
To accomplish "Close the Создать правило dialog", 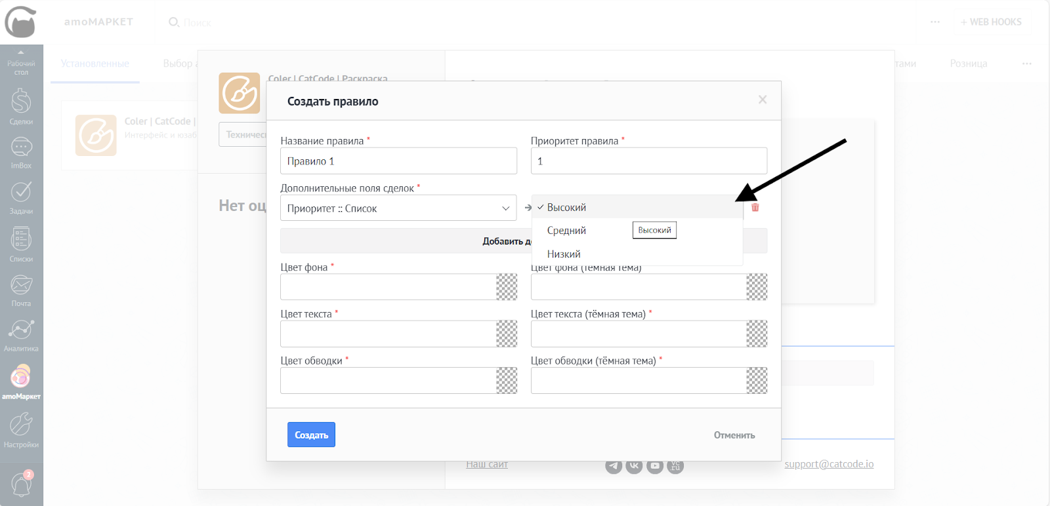I will (763, 100).
